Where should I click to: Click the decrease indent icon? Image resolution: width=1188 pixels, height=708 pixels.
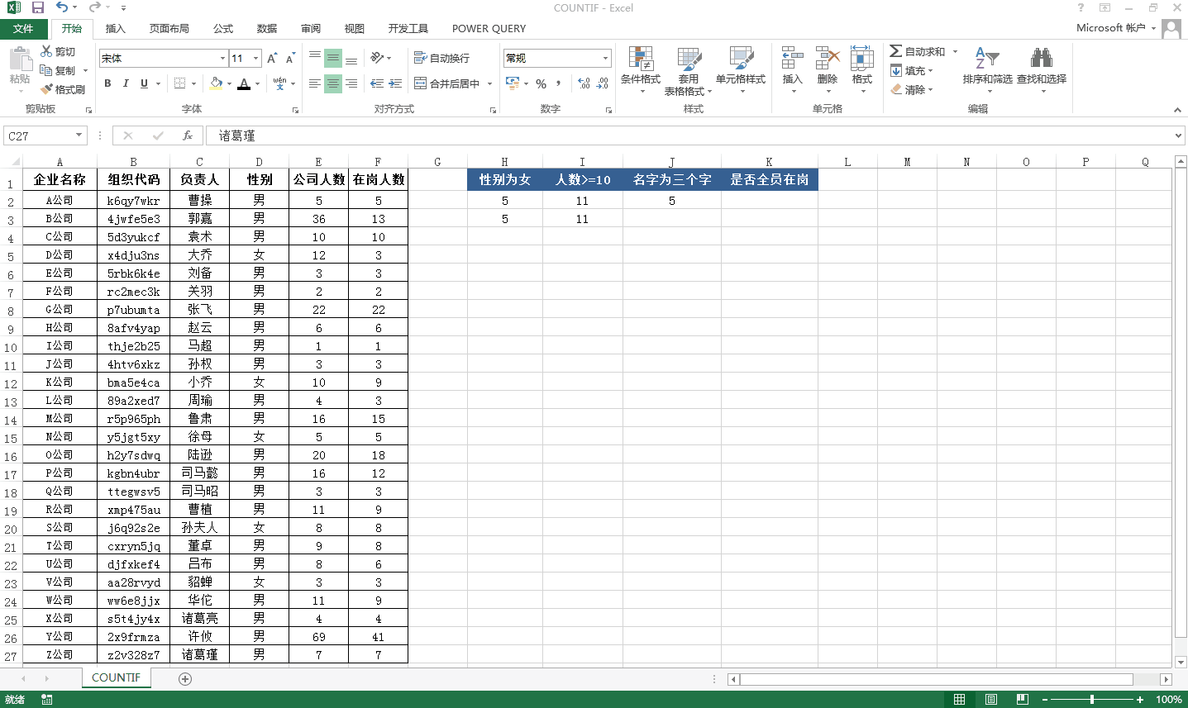(377, 83)
